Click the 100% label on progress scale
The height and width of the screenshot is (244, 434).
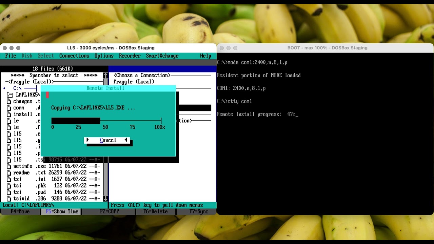[160, 127]
